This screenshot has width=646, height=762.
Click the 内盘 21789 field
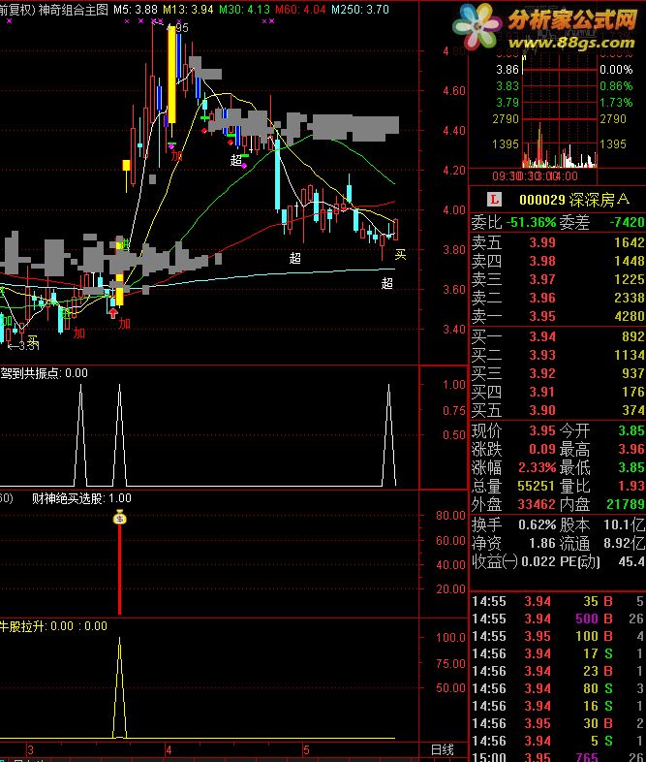(601, 505)
